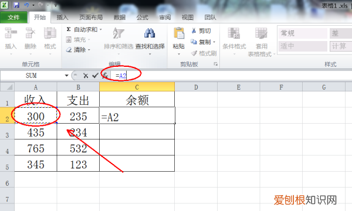The width and height of the screenshot is (352, 211).
Task: Click the 删除 delete cells icon
Action: click(31, 33)
